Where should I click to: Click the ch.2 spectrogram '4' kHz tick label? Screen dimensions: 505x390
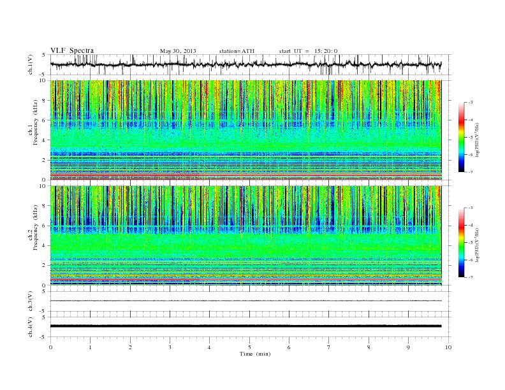point(43,246)
